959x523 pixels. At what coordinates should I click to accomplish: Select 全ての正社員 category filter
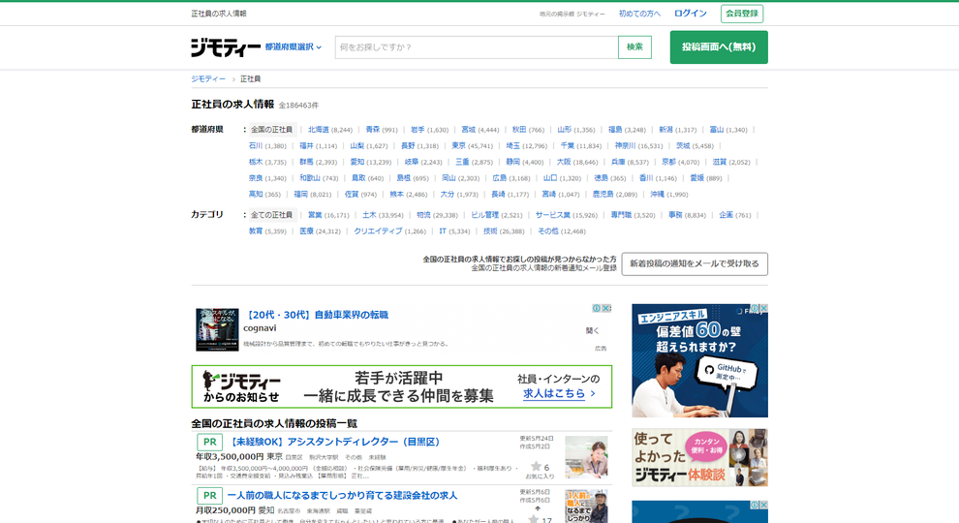(x=271, y=215)
